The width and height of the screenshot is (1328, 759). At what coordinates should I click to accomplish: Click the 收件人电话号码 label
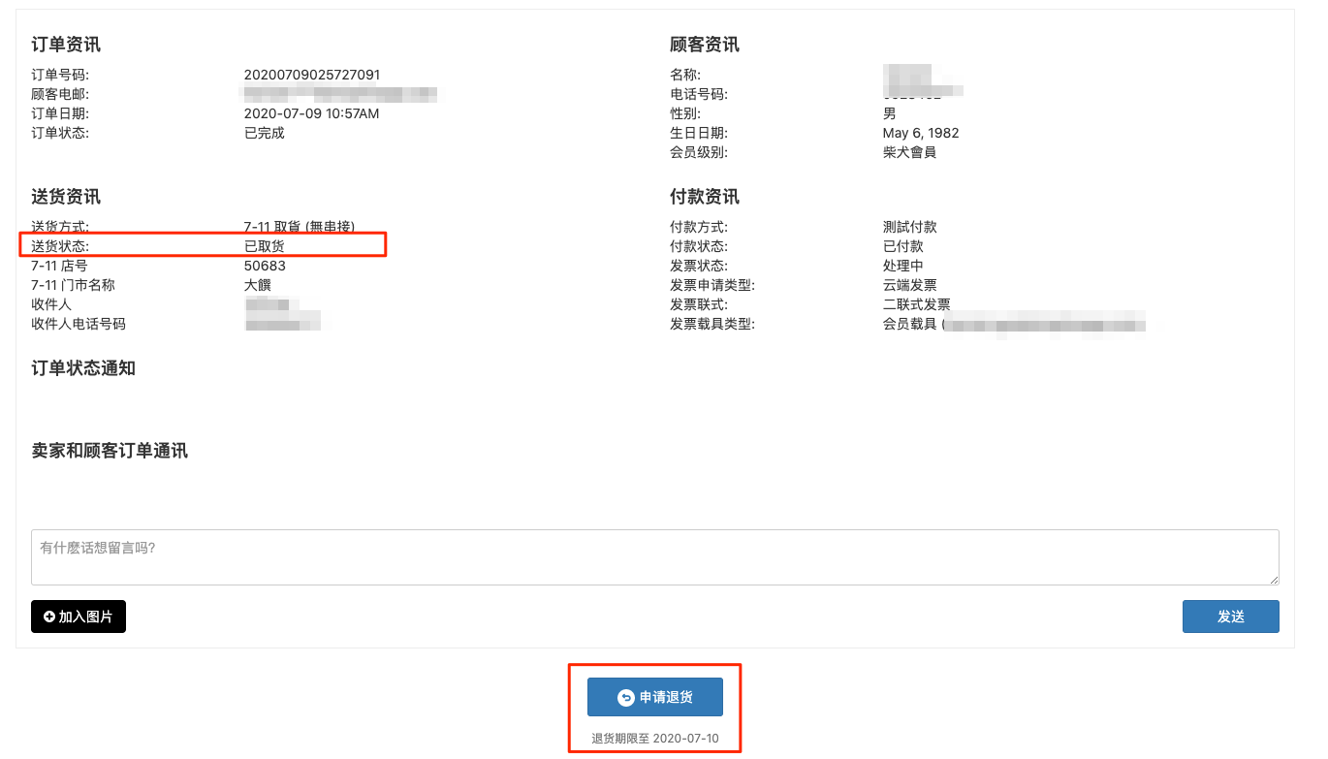click(79, 324)
